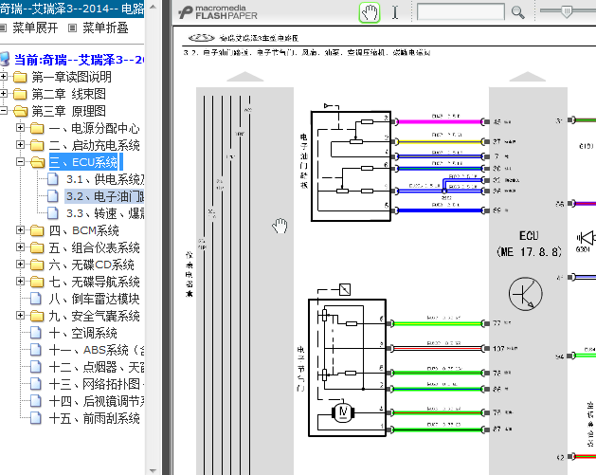Expand the 第一章读图说明 node
Screen dimensions: 596x475
point(4,77)
